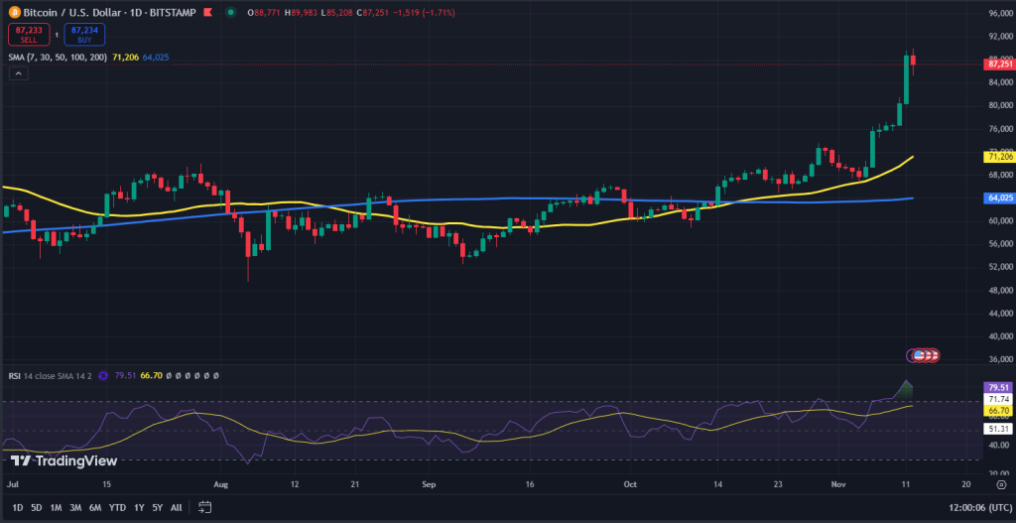This screenshot has height=523, width=1016.
Task: Click the 87,234 BUY button
Action: [84, 34]
